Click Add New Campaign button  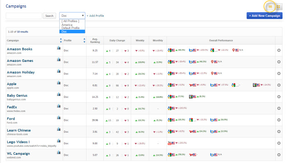pyautogui.click(x=264, y=16)
